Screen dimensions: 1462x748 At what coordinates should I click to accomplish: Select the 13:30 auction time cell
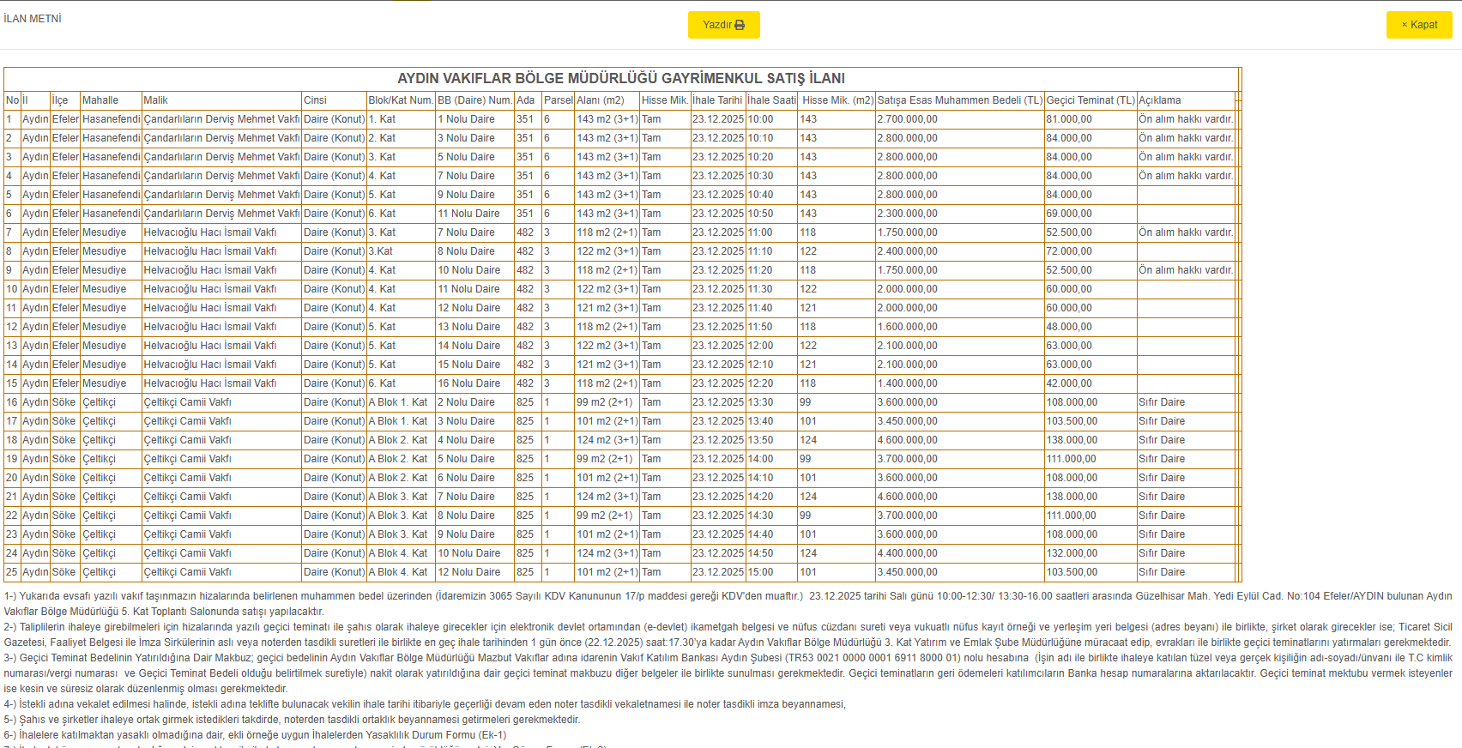[x=760, y=402]
